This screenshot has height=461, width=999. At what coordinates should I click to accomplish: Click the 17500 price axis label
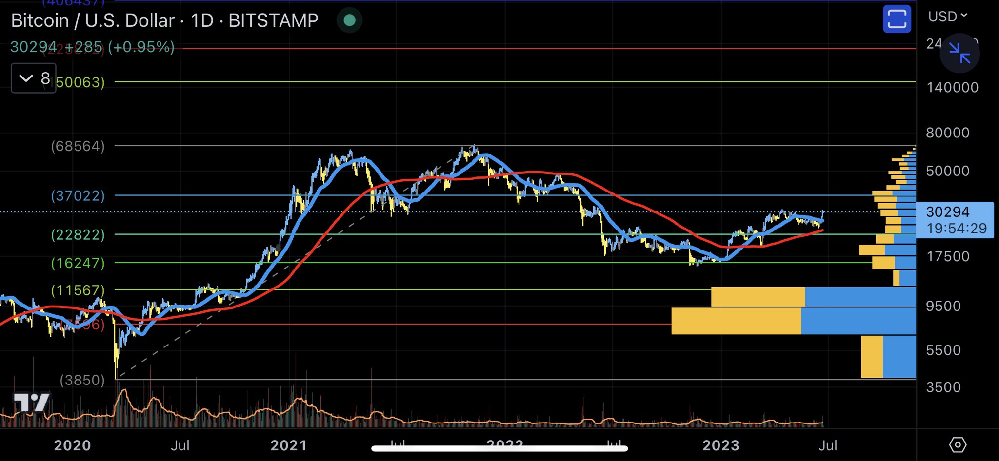[x=947, y=257]
